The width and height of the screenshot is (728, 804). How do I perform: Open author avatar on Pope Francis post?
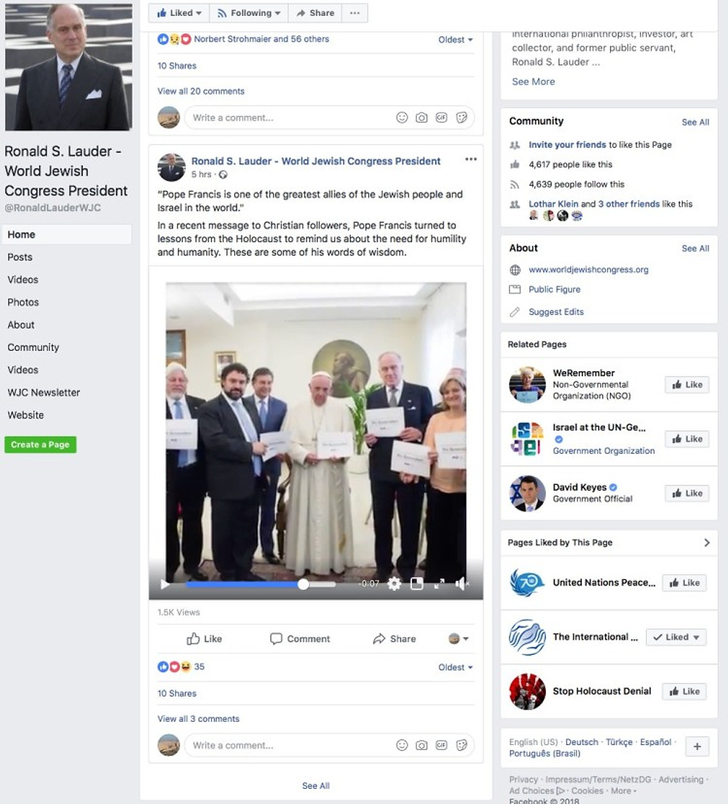[171, 167]
